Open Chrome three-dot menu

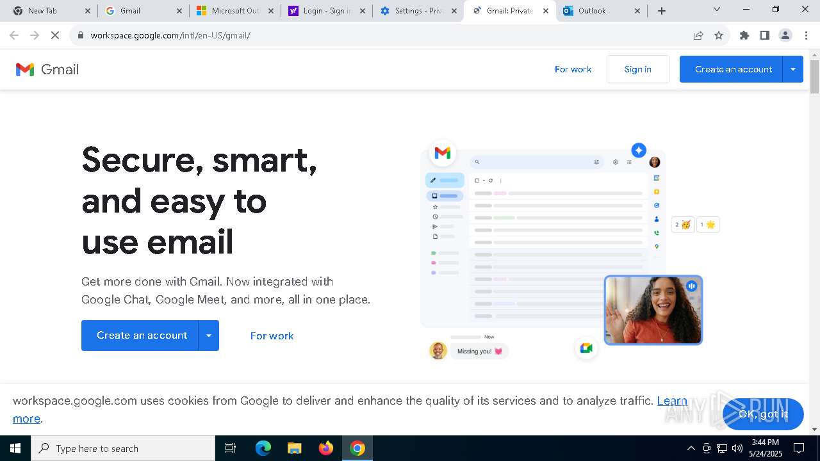(x=806, y=35)
